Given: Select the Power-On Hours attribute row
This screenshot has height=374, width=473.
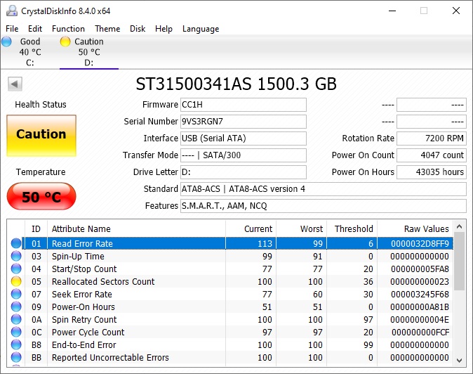Looking at the screenshot, I should coord(230,307).
